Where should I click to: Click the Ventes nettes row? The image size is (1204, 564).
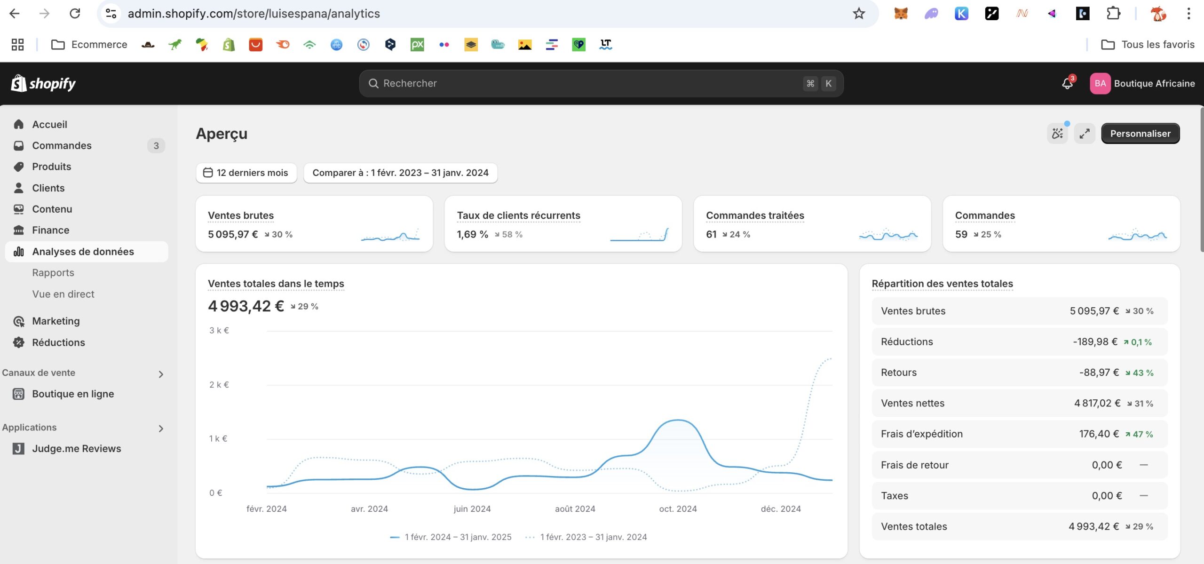pyautogui.click(x=1019, y=403)
